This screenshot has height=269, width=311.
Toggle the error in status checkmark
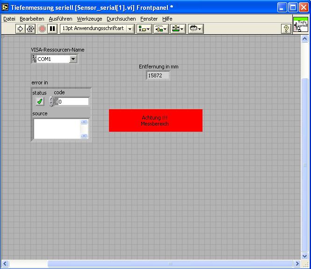point(40,101)
